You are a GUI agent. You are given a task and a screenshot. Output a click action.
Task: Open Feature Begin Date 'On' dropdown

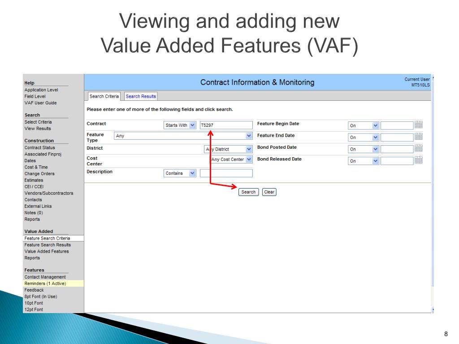[363, 125]
